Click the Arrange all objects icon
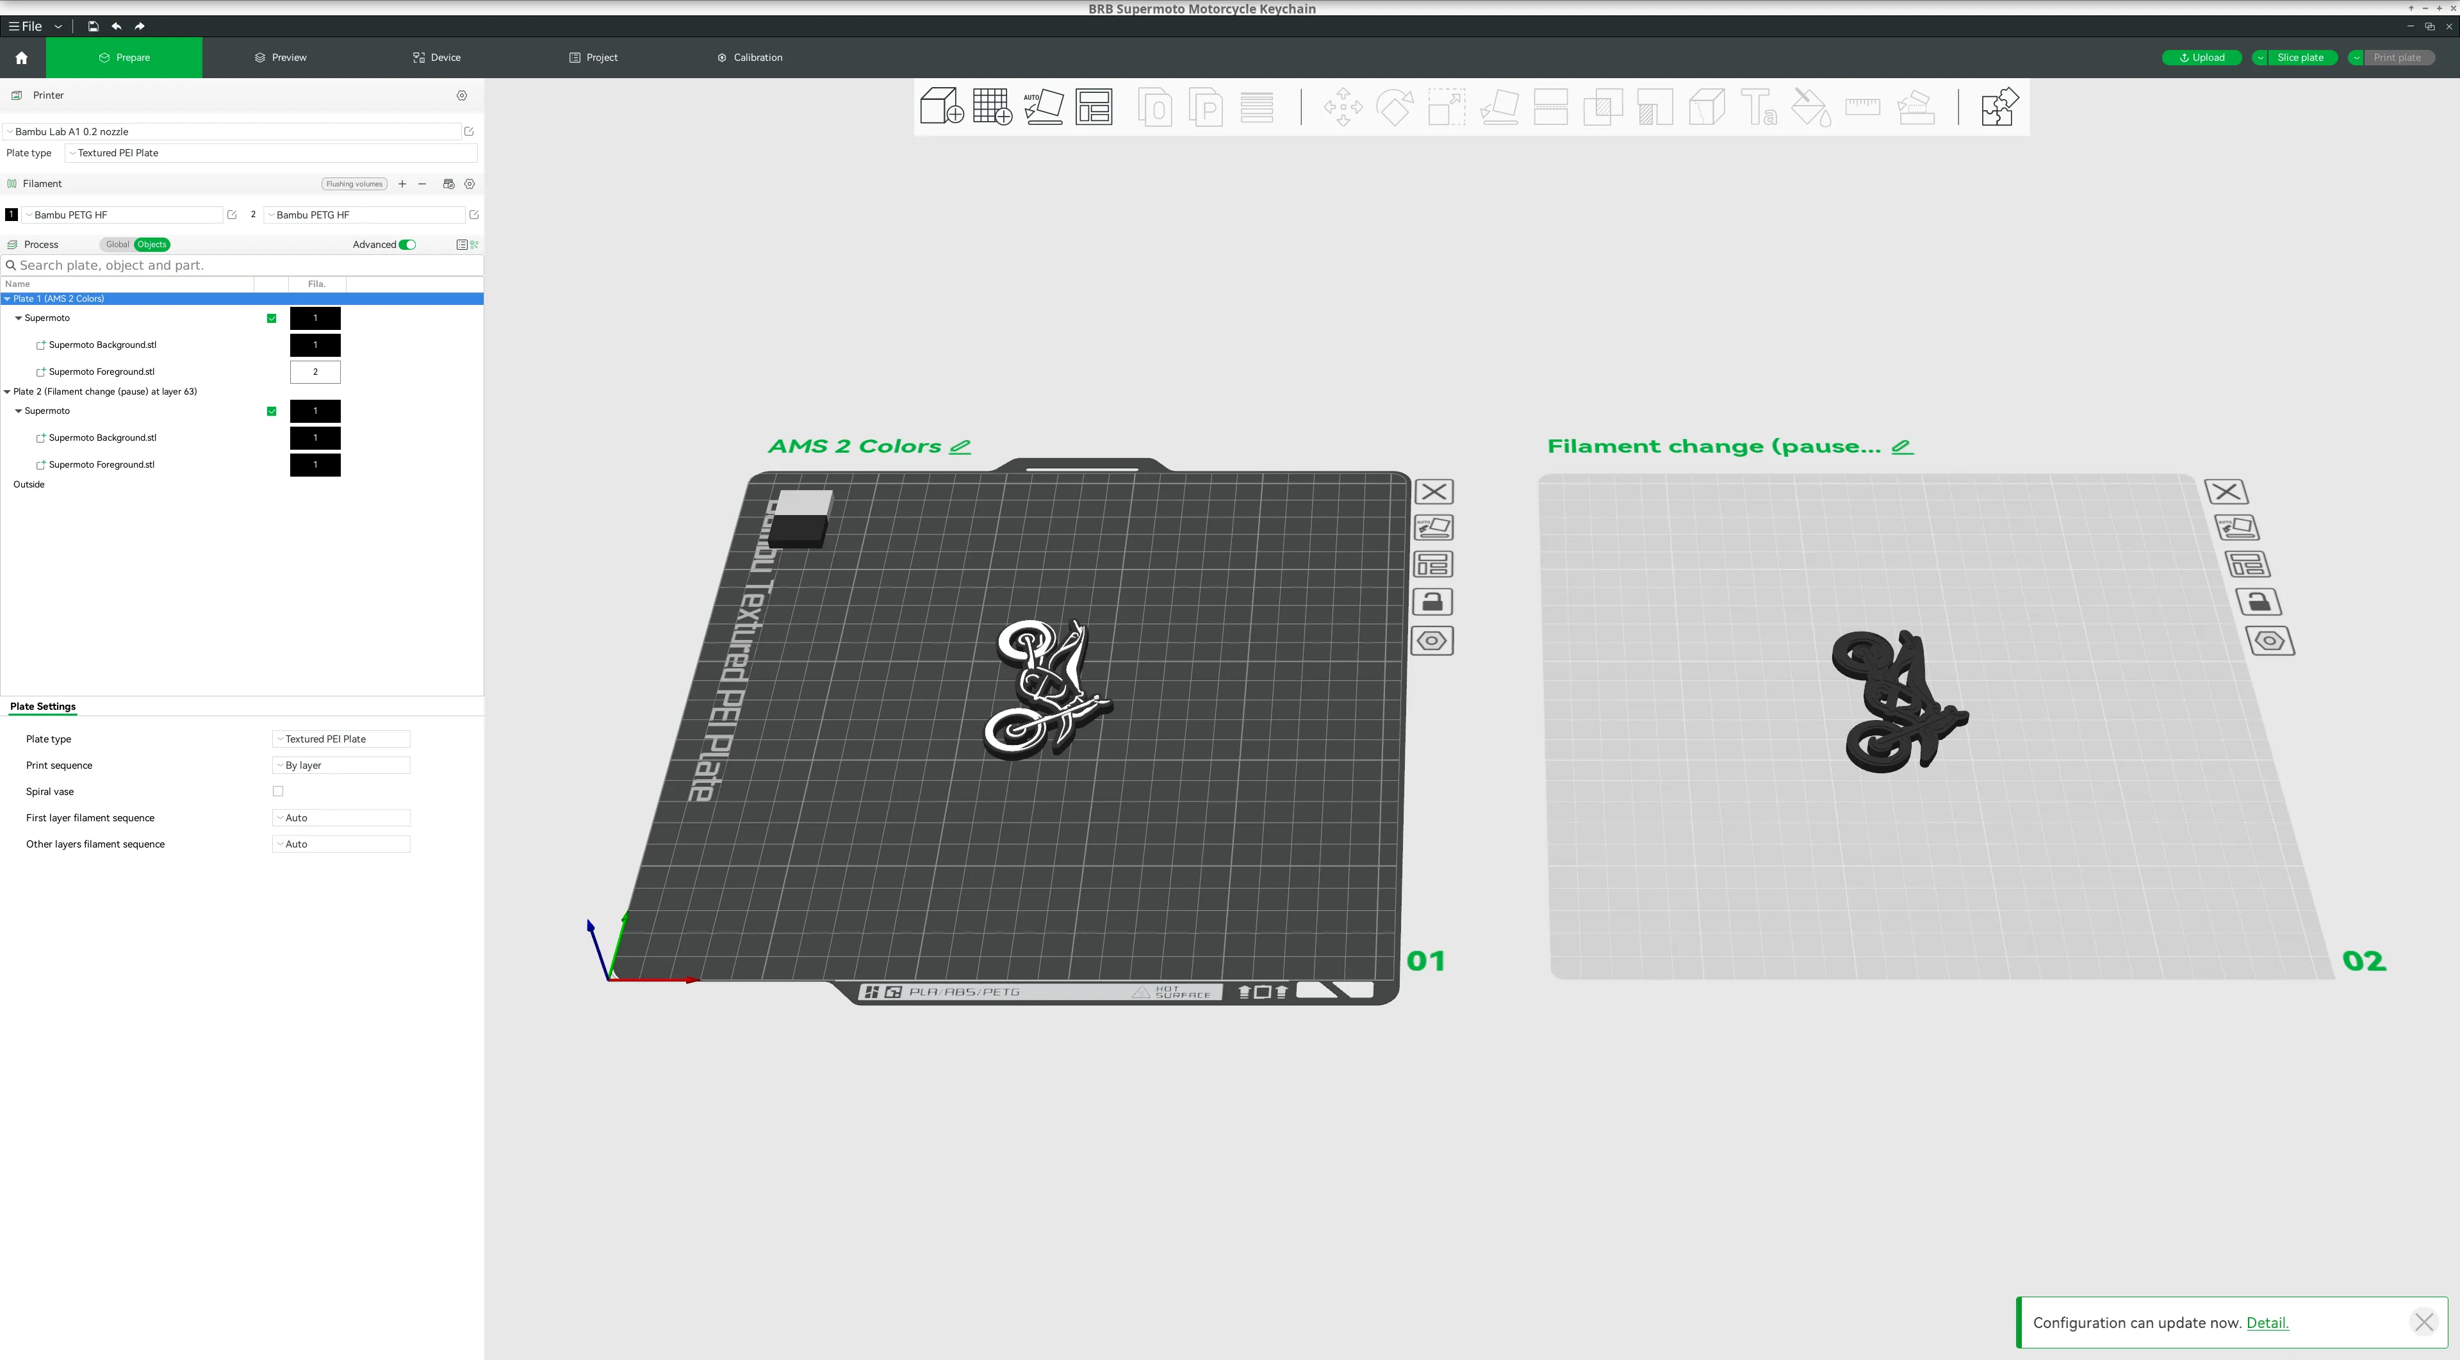 point(1094,107)
